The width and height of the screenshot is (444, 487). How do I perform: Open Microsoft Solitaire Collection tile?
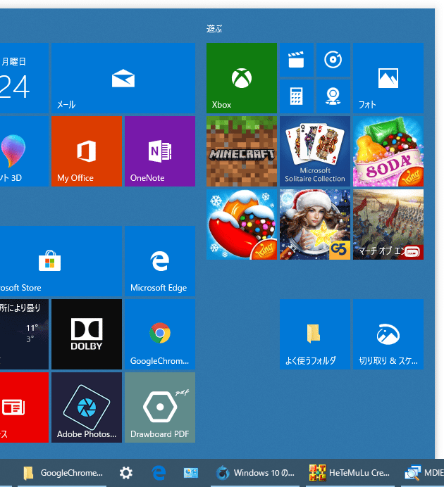[315, 151]
